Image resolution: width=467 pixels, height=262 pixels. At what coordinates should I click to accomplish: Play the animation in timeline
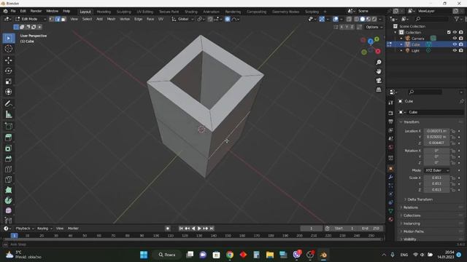tap(199, 229)
